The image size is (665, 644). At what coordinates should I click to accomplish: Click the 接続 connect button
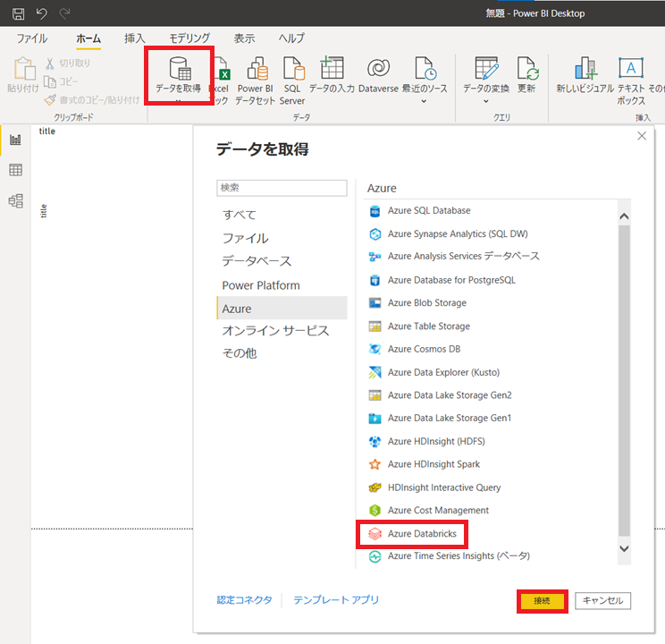click(542, 601)
